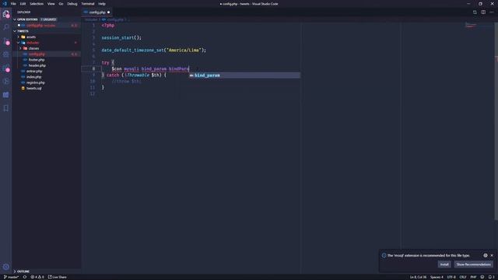Open the Terminal menu
This screenshot has width=498, height=280.
(88, 4)
